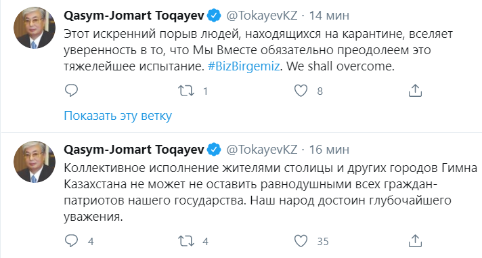Open the #BizBirgemiz hashtag link

pyautogui.click(x=244, y=66)
